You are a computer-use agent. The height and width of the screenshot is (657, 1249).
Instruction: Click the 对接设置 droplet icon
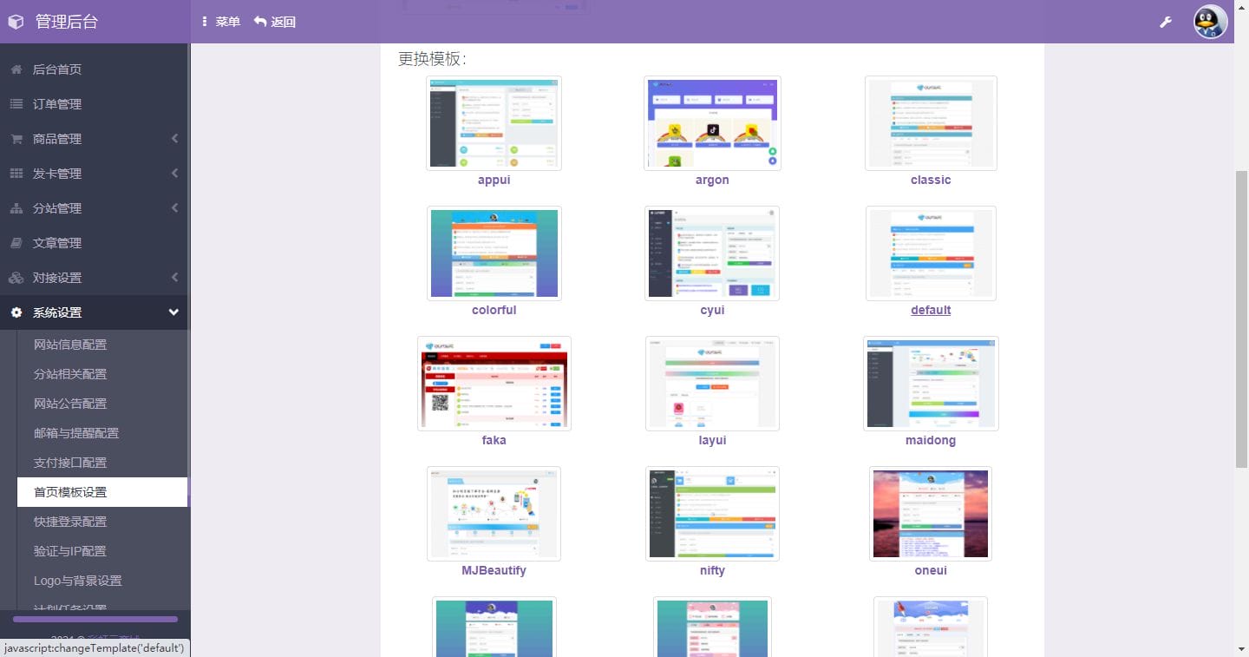15,277
